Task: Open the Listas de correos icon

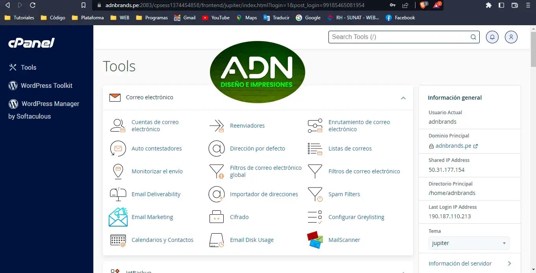Action: tap(315, 149)
